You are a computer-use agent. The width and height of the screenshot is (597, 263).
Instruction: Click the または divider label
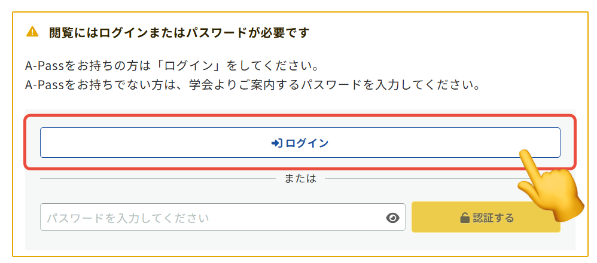300,178
